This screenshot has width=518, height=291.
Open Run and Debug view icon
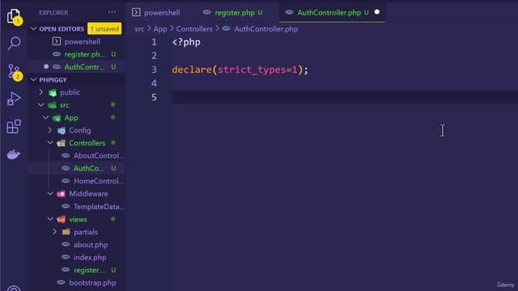coord(14,99)
